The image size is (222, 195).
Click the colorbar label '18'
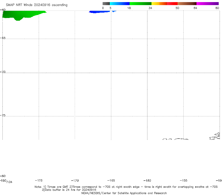pos(129,8)
